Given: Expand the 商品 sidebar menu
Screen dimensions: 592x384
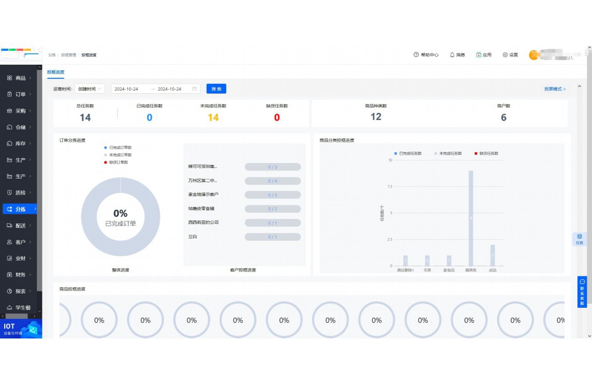Looking at the screenshot, I should [20, 78].
